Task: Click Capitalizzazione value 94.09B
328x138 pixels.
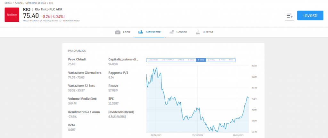Action: tap(113, 64)
